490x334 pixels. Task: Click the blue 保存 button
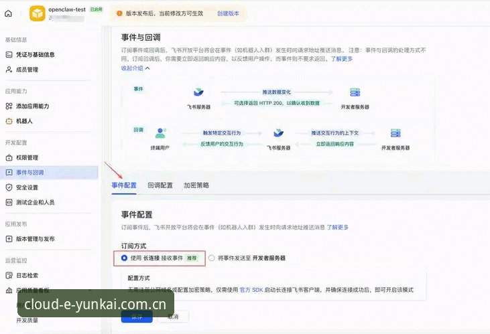pyautogui.click(x=137, y=317)
